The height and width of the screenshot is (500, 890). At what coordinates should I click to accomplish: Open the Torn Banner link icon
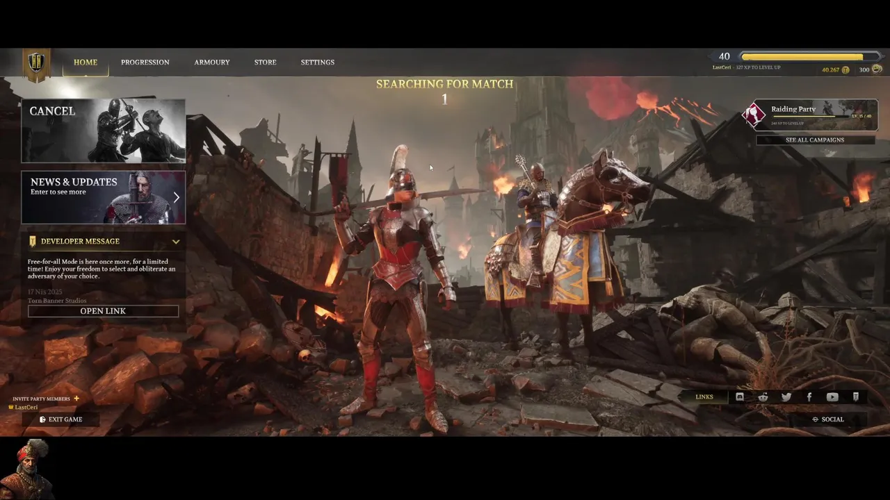tap(856, 397)
